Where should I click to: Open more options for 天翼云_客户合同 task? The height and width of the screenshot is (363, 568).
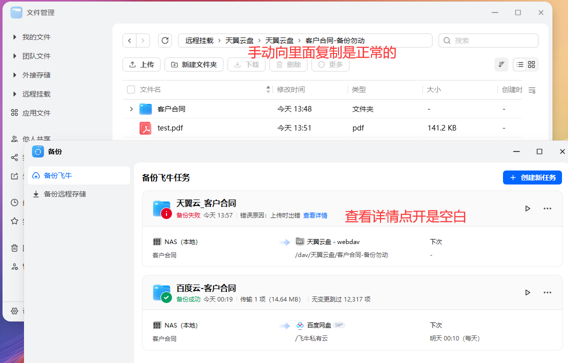pos(547,208)
